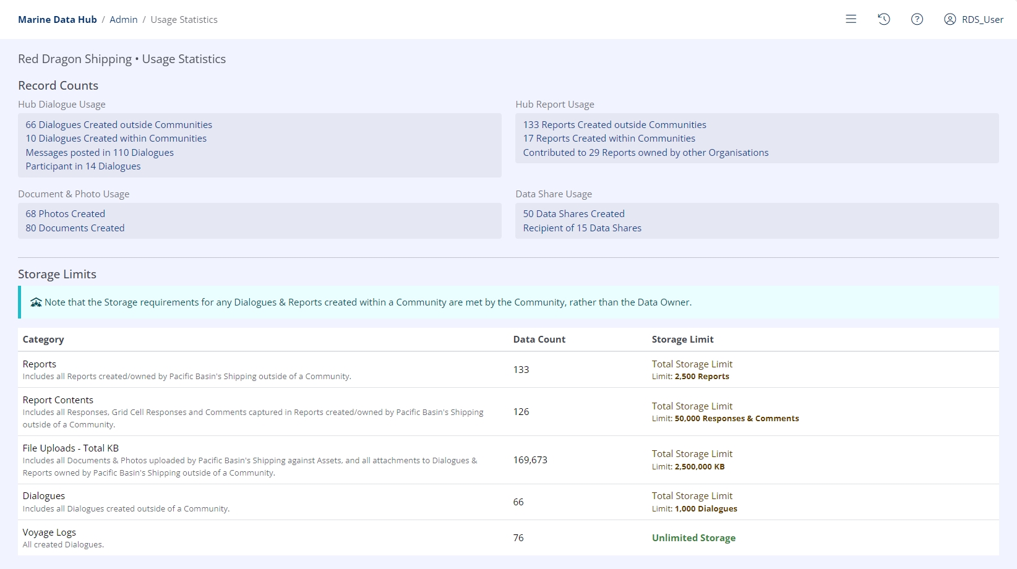Click the community icon in storage note

(36, 302)
